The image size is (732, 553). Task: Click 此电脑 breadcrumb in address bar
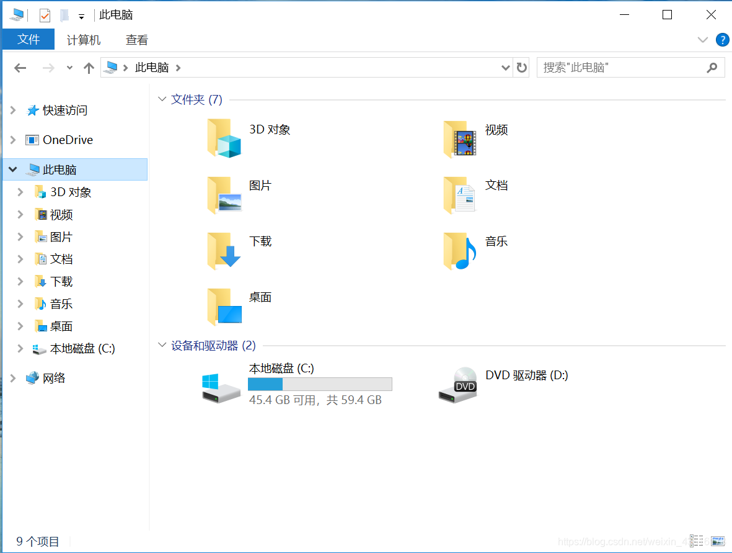pos(152,68)
